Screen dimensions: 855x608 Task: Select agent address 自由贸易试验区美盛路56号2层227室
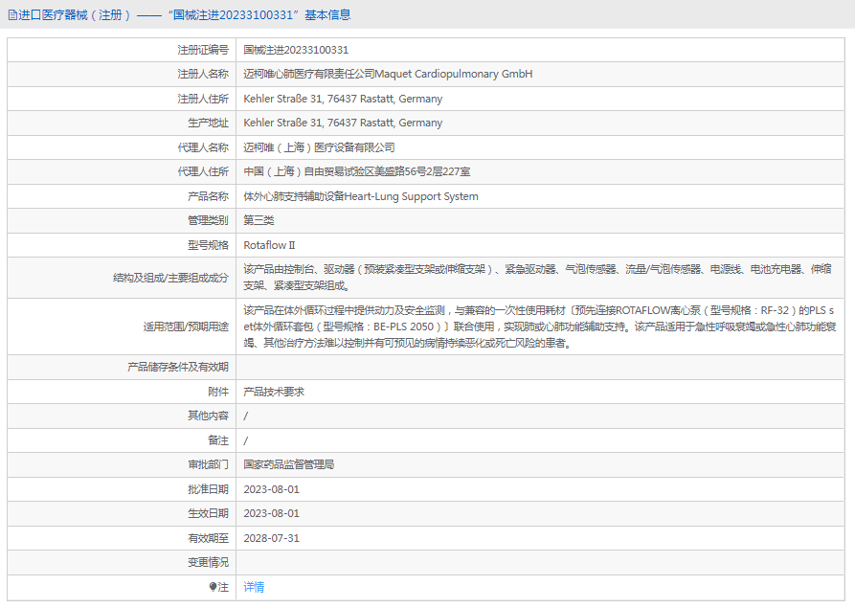click(387, 171)
